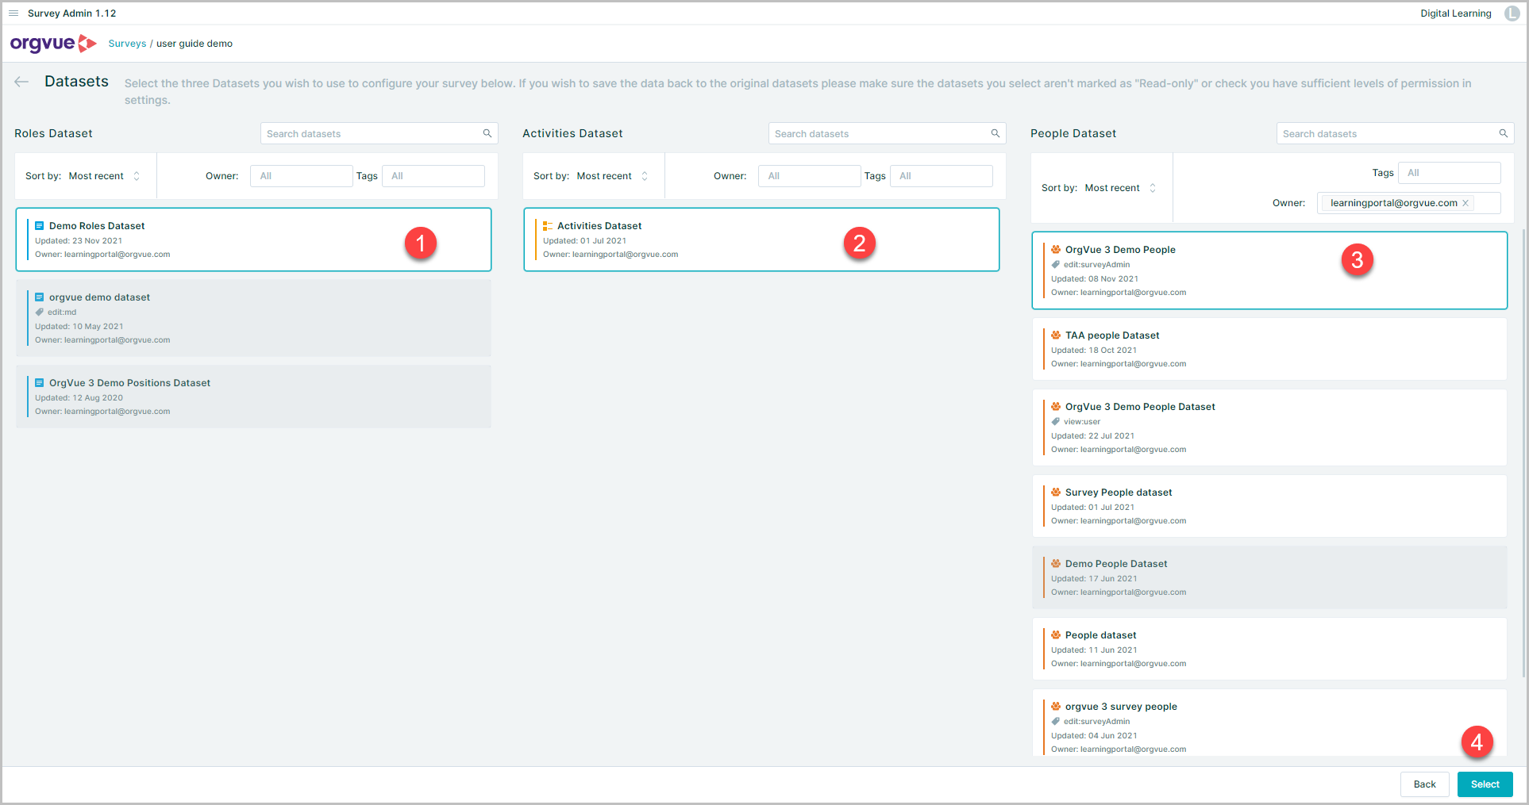Click the TAA people Dataset icon

point(1056,335)
